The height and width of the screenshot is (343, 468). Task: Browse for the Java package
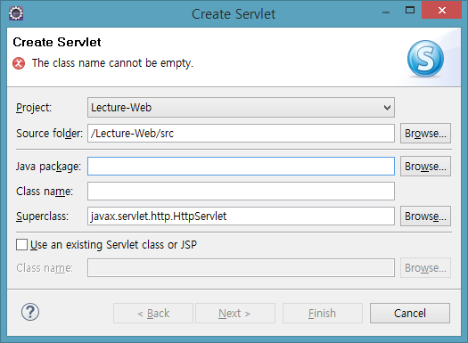[x=425, y=166]
